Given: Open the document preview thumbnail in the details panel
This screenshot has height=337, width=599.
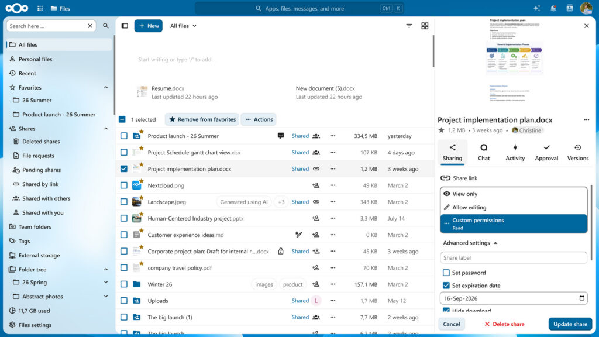Looking at the screenshot, I should point(514,61).
